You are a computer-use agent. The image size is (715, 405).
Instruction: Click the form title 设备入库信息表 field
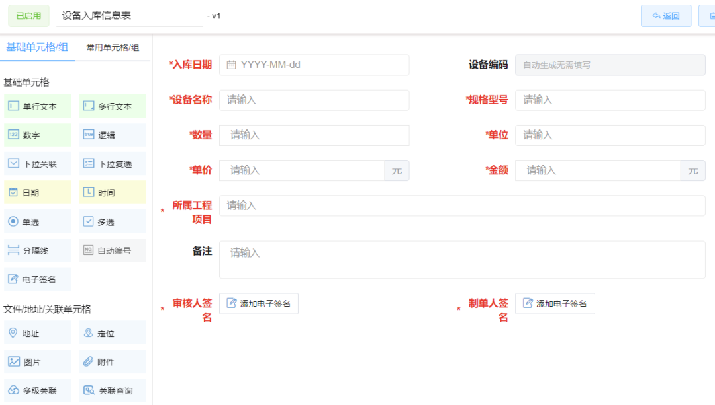click(x=130, y=15)
